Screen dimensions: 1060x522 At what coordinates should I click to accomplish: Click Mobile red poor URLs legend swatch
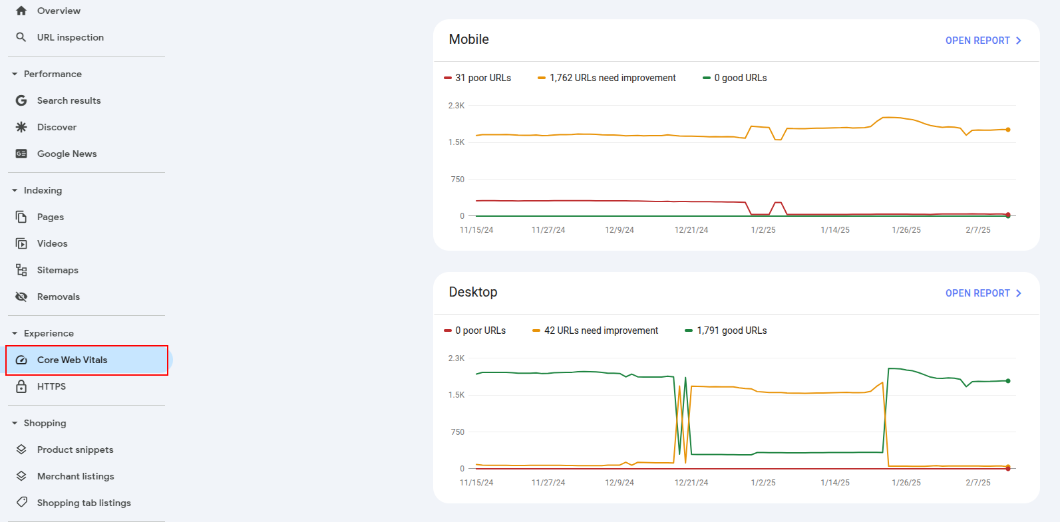coord(448,78)
